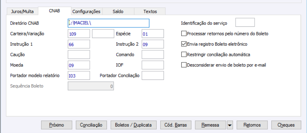
Task: Enable Restringir conciliação automática checkbox
Action: 184,54
